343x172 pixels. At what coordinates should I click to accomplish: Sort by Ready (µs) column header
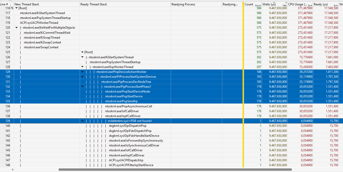pyautogui.click(x=326, y=4)
